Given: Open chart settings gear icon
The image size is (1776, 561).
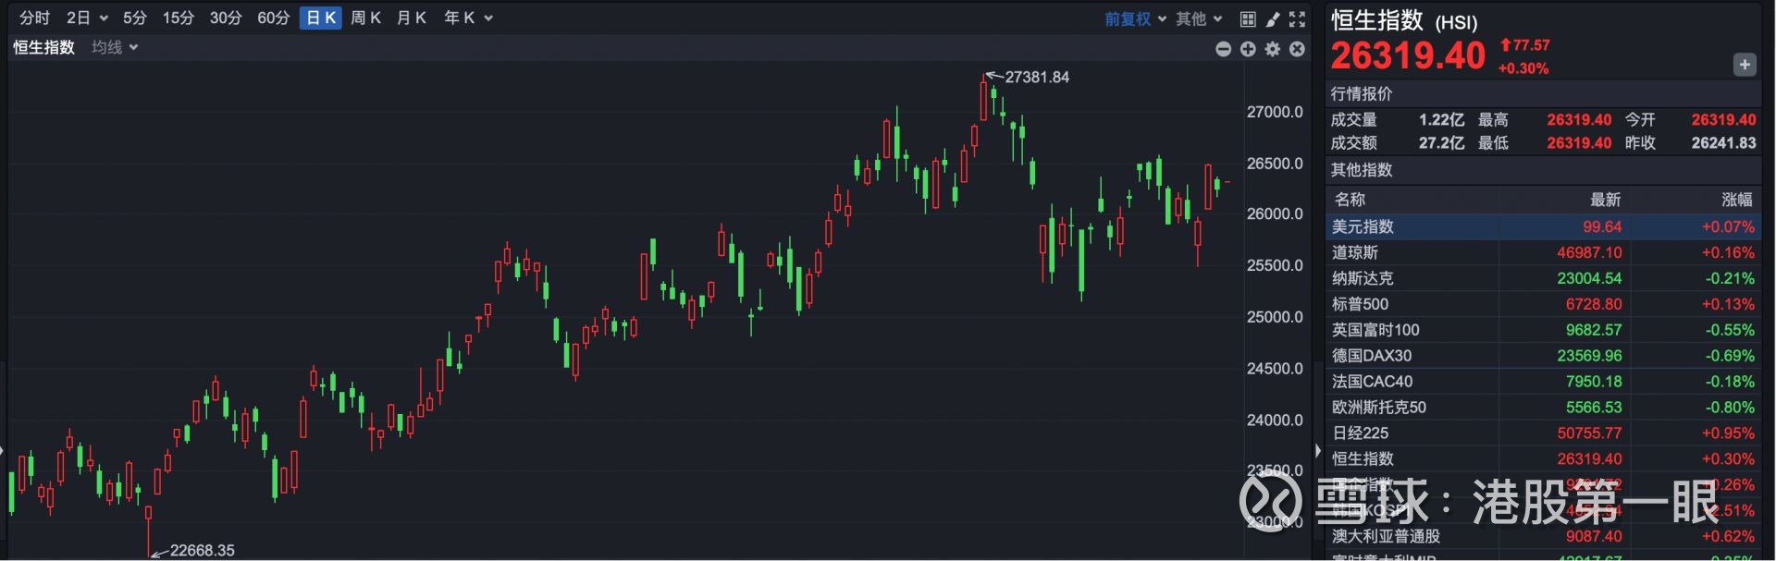Looking at the screenshot, I should (1273, 49).
